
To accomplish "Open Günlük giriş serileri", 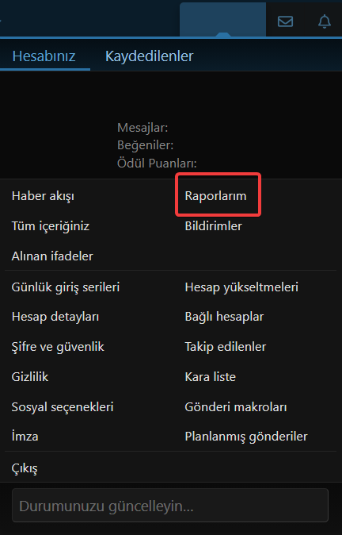I will (x=66, y=287).
